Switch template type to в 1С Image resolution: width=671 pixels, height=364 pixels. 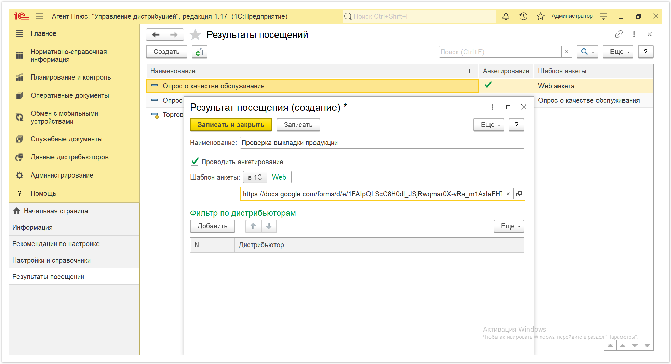[255, 177]
